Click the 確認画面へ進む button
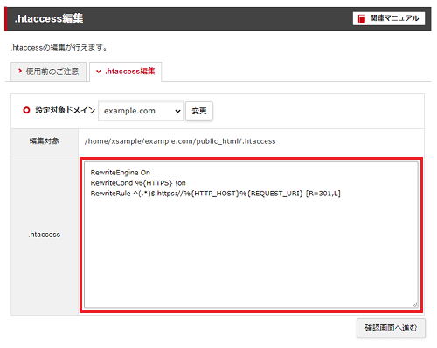Viewport: 437px width, 348px height. (391, 328)
